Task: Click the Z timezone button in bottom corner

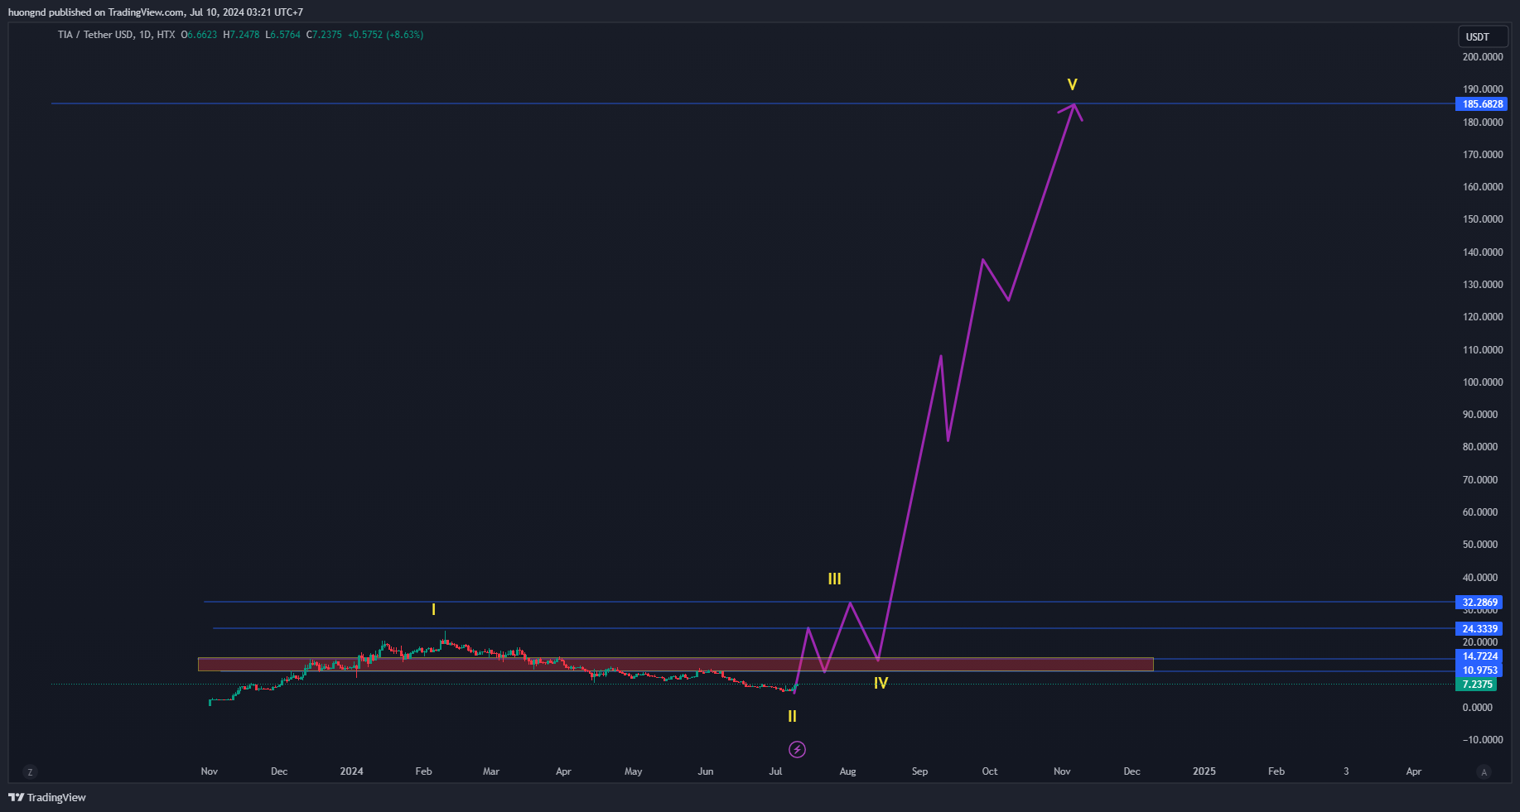Action: [x=30, y=772]
